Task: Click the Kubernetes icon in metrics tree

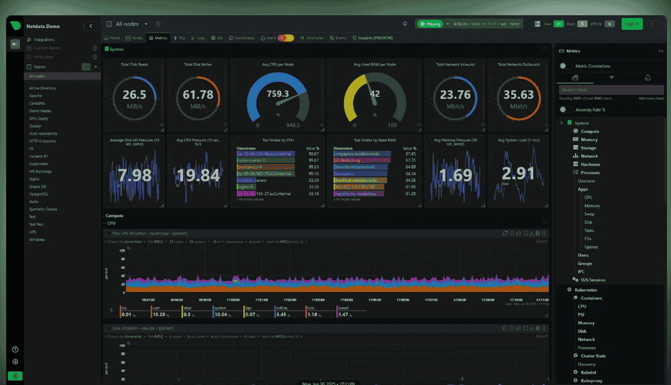Action: click(570, 289)
